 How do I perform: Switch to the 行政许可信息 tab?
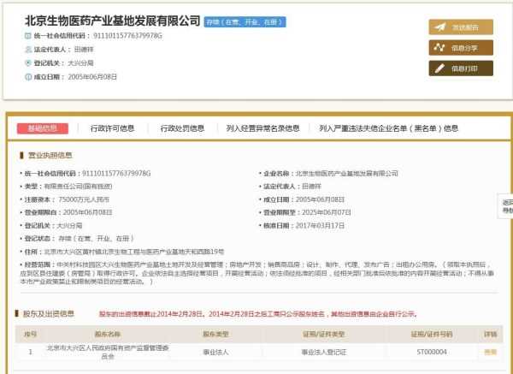coord(112,128)
